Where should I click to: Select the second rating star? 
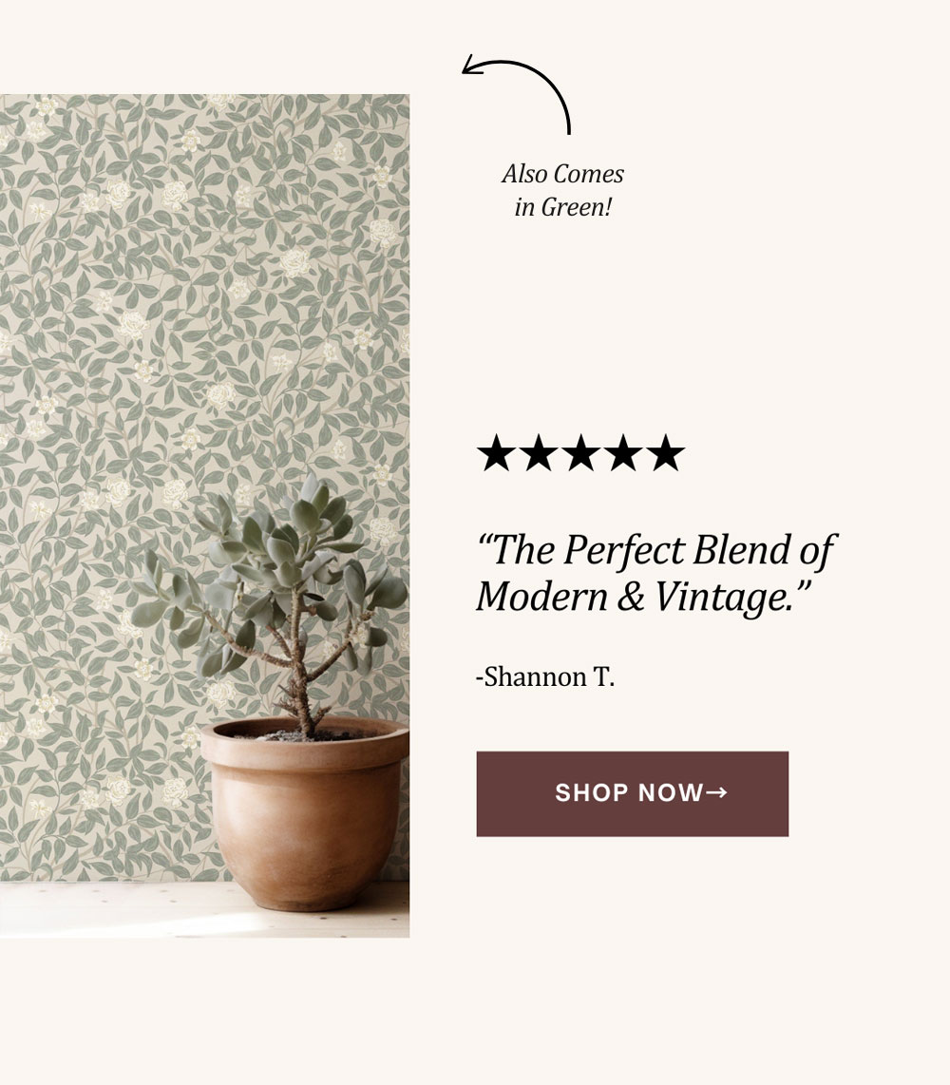coord(539,453)
